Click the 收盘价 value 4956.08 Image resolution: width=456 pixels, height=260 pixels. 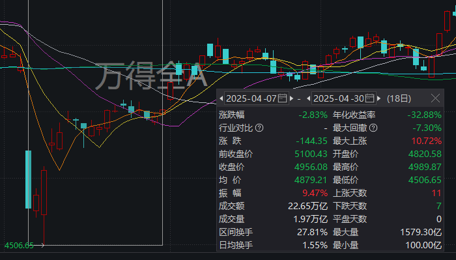click(311, 167)
